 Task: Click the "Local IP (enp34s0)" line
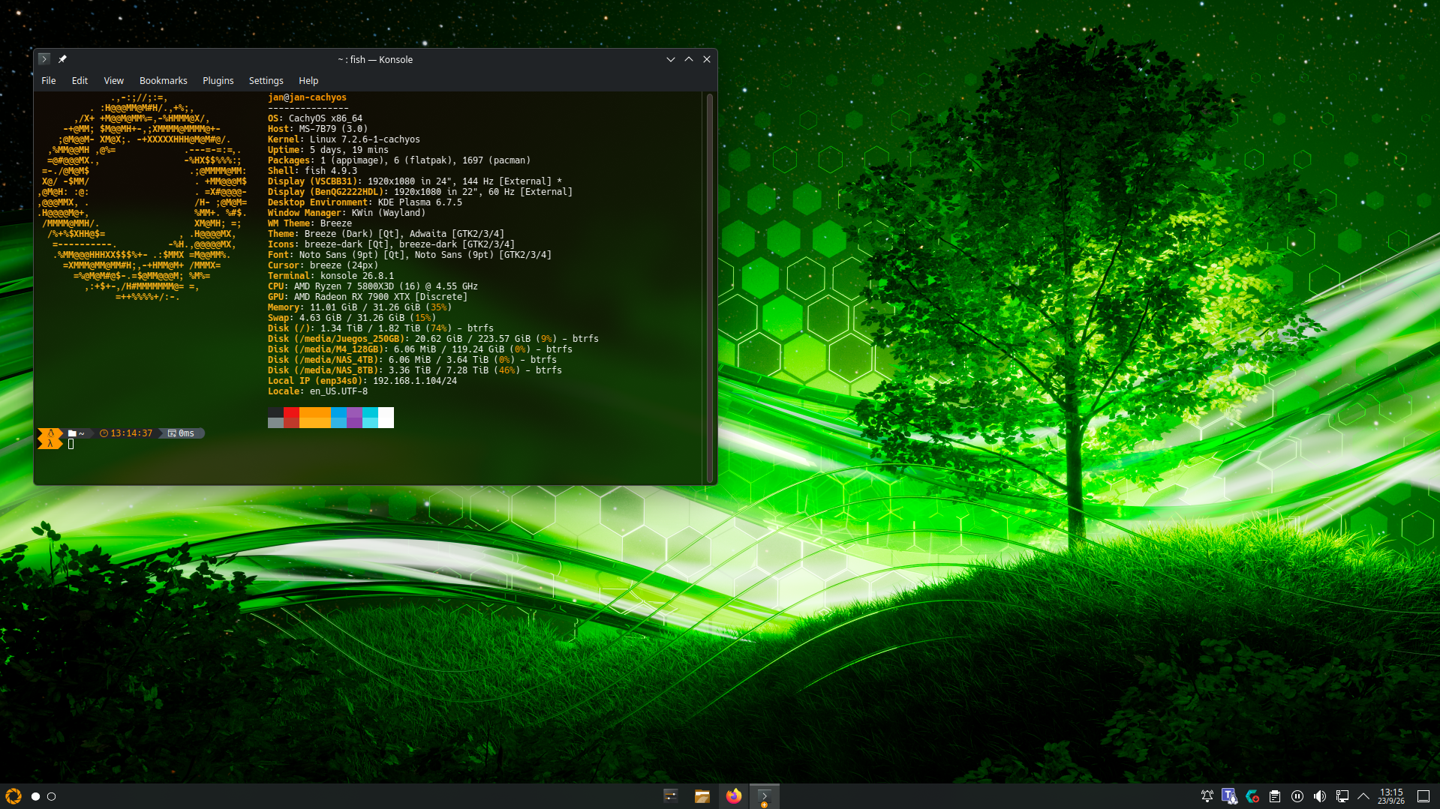(x=362, y=381)
